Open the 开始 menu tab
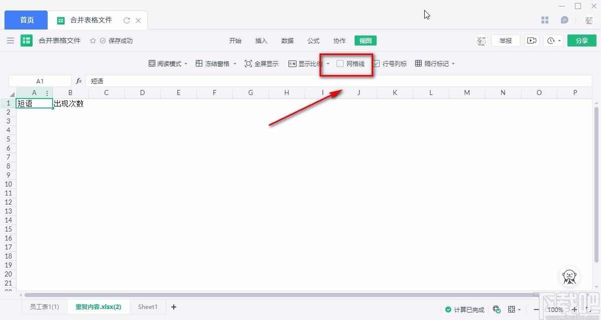Viewport: 601px width, 320px height. click(x=235, y=40)
